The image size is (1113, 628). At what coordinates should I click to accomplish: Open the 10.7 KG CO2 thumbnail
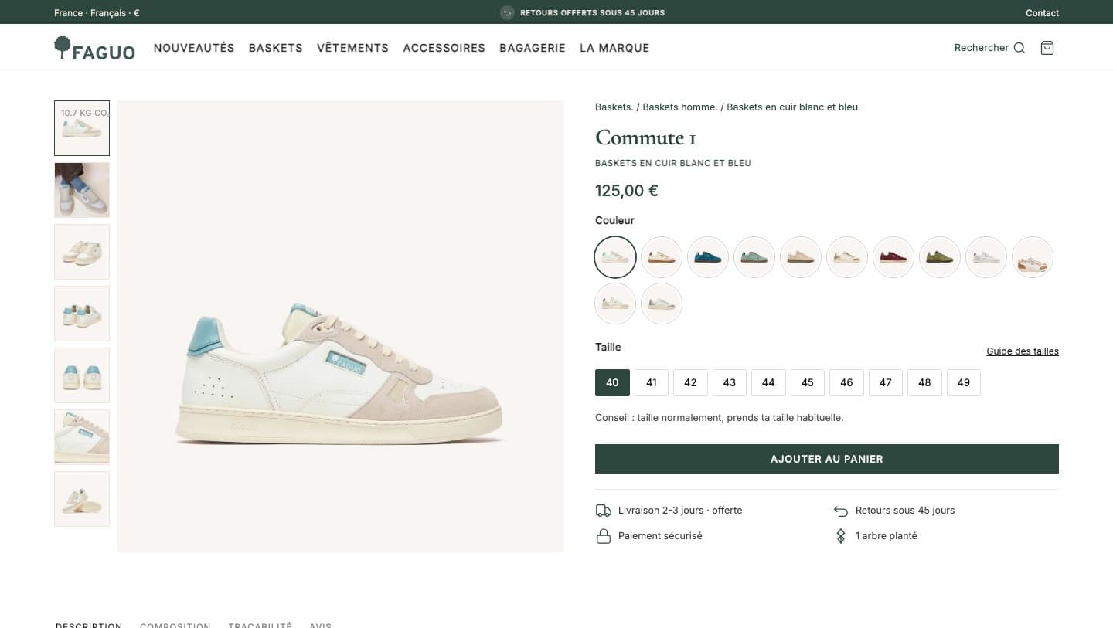point(82,128)
